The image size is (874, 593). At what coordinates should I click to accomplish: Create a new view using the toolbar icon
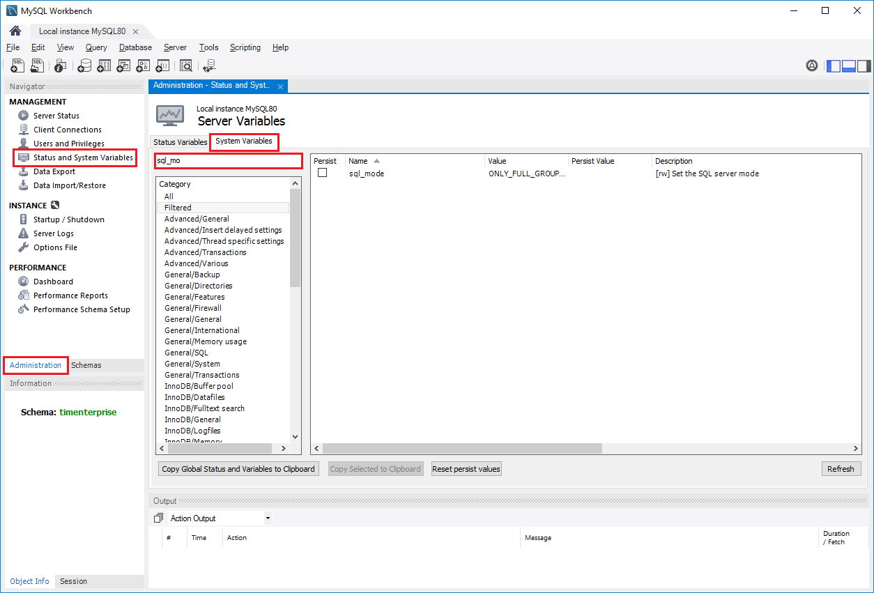(123, 65)
